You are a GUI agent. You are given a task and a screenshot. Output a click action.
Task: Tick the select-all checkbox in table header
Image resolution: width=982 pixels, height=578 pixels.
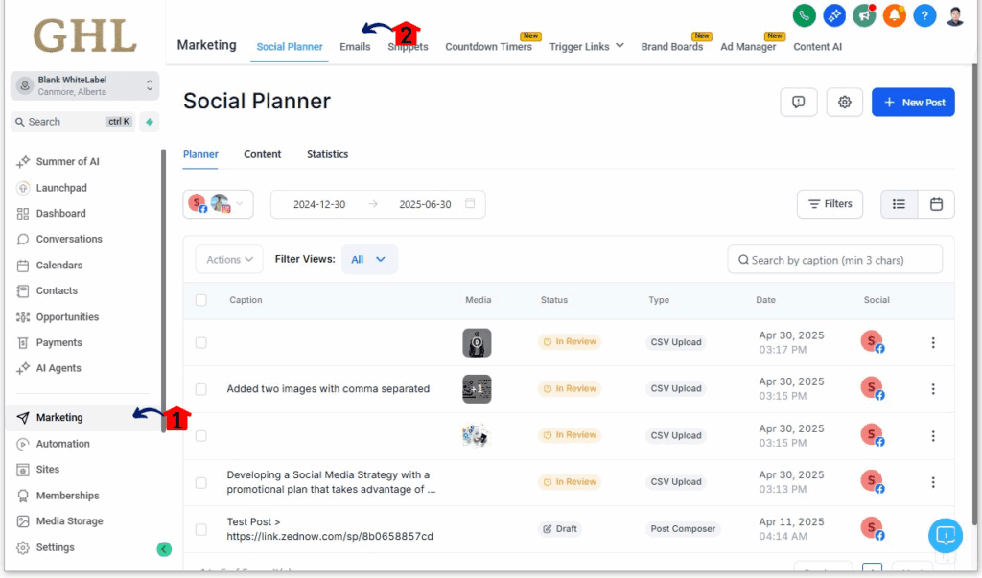pos(201,300)
